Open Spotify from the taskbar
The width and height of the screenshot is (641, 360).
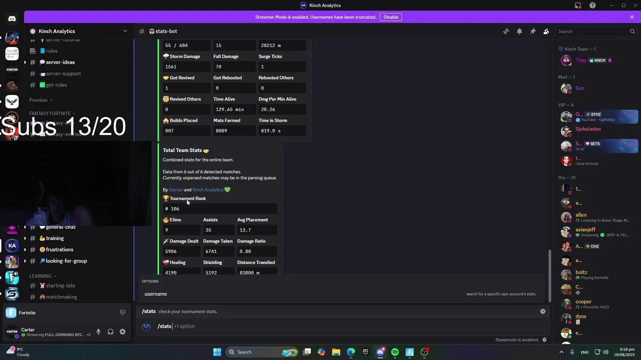pos(395,352)
